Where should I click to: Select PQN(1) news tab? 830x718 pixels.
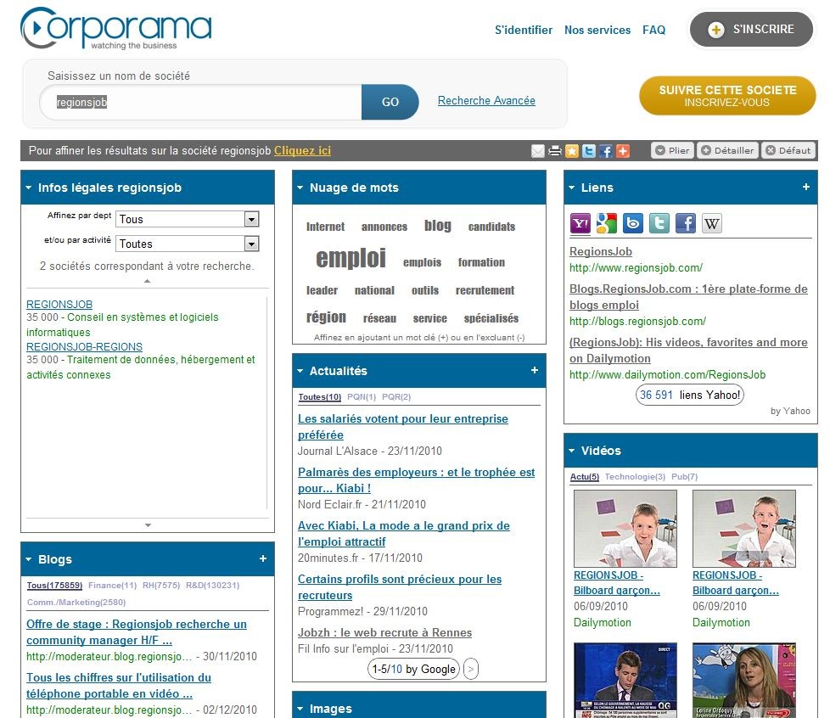click(362, 397)
